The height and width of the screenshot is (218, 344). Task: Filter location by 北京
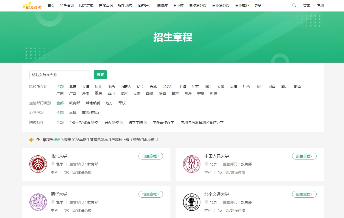pyautogui.click(x=73, y=87)
